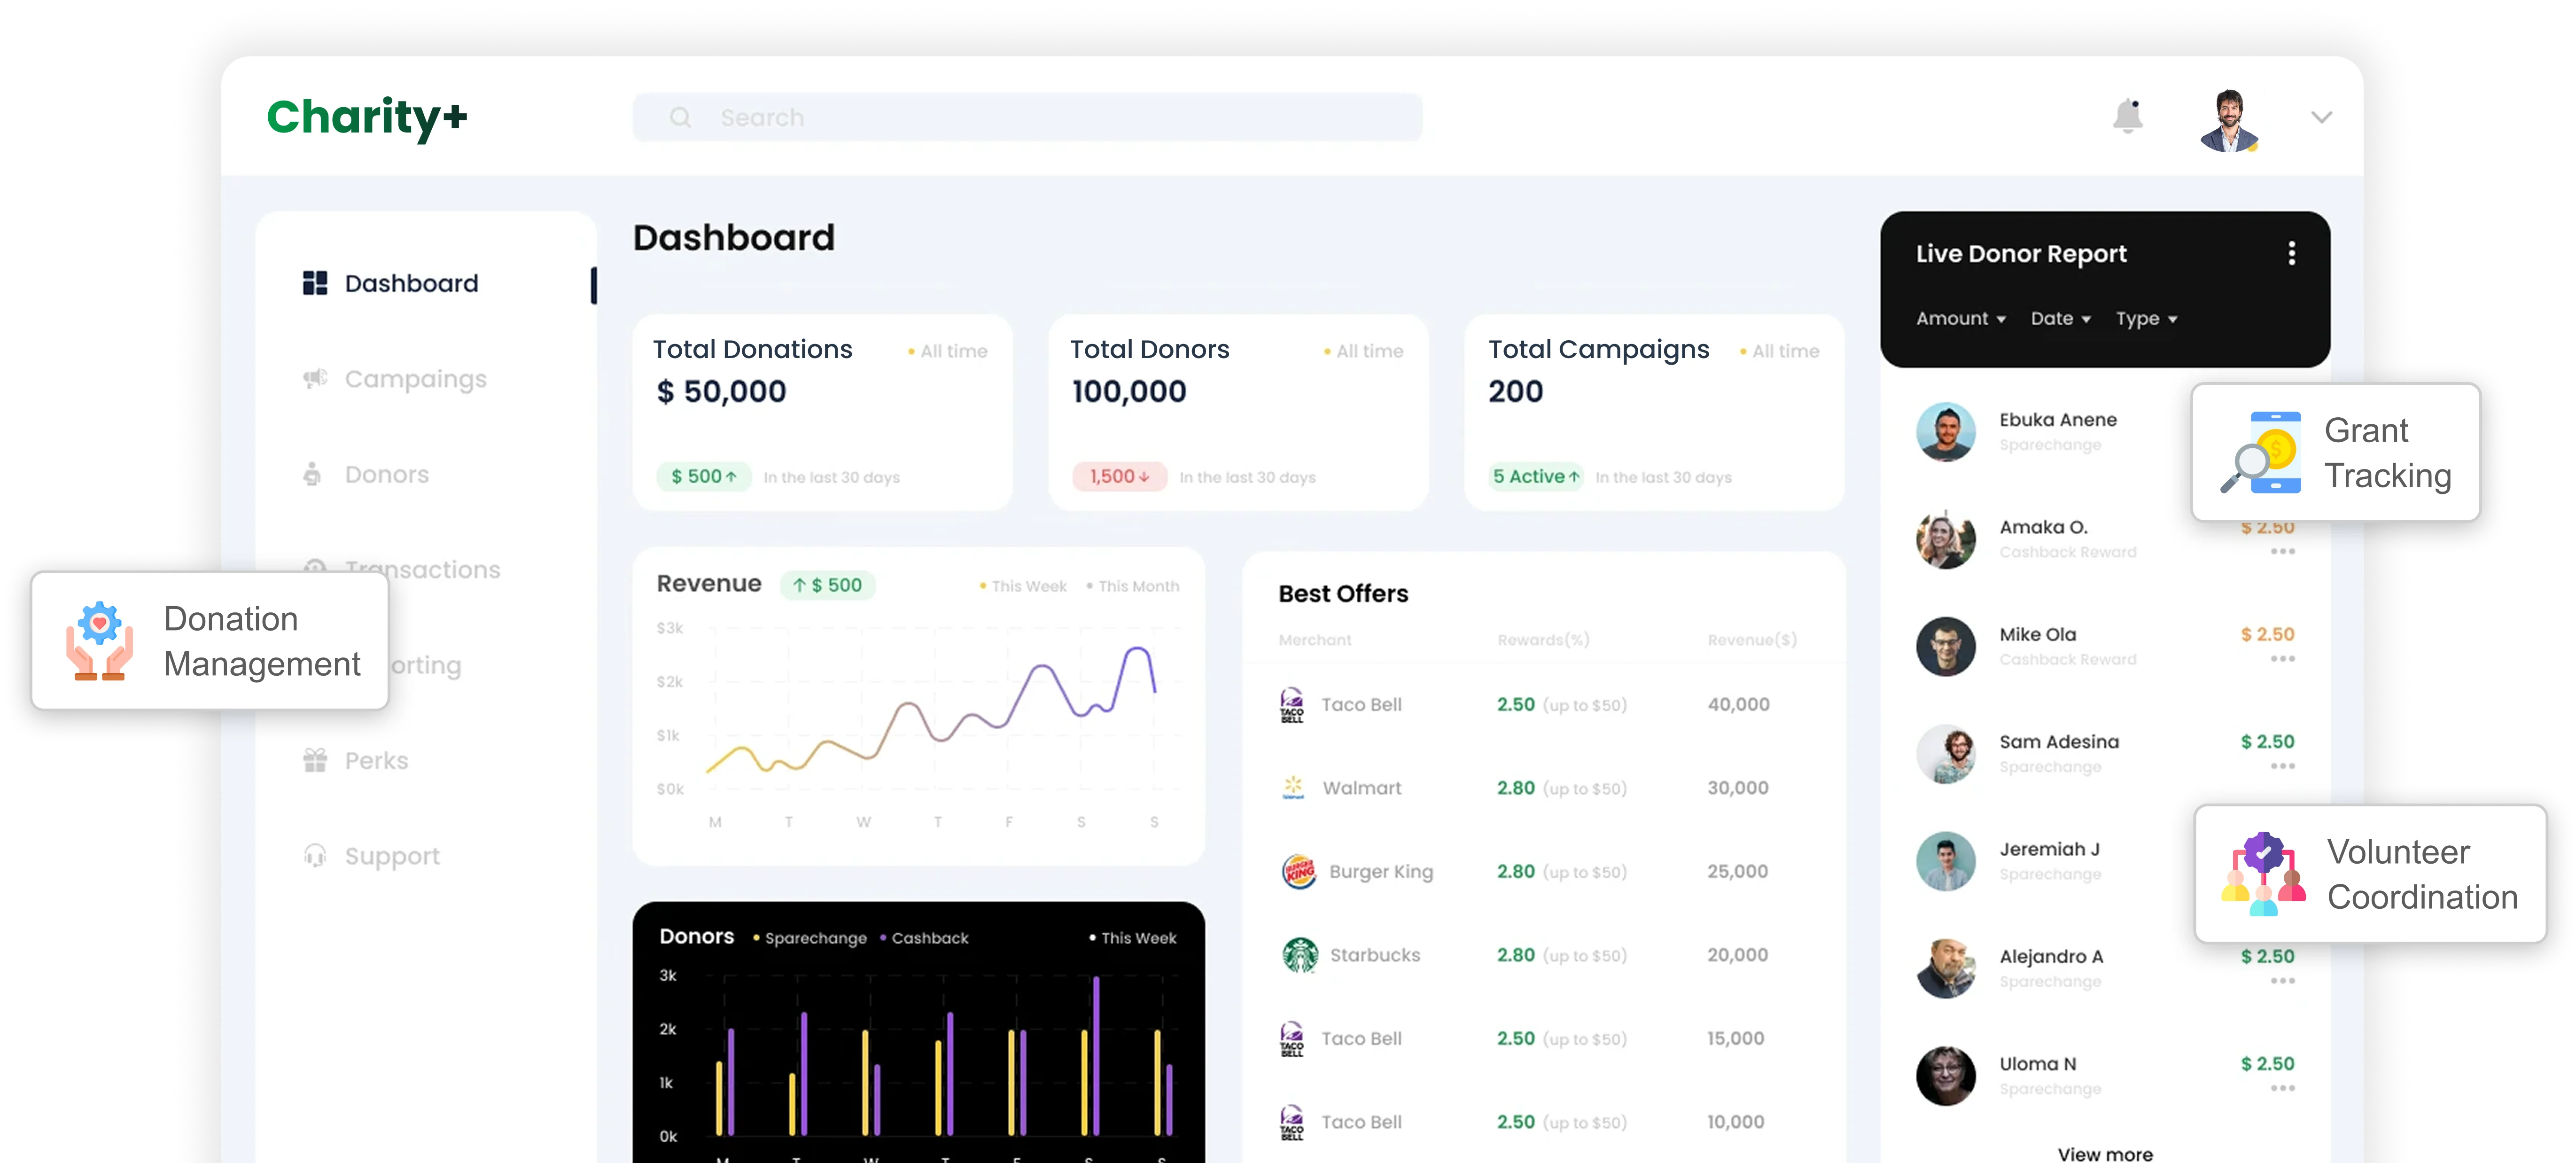Toggle Cashback legend in Donors chart
The height and width of the screenshot is (1163, 2576).
point(929,938)
